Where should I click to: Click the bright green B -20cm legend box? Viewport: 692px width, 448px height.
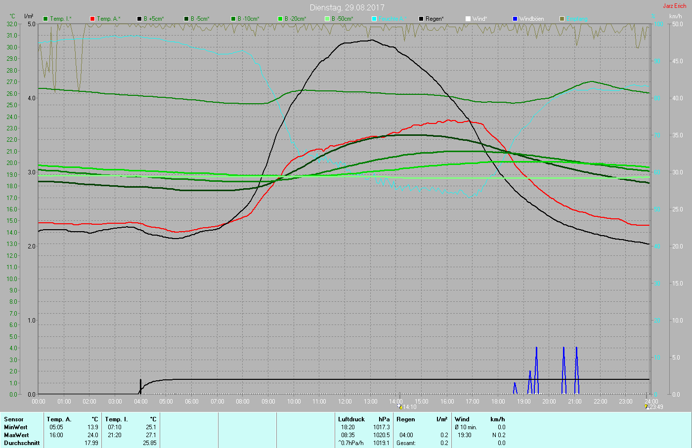pos(280,19)
